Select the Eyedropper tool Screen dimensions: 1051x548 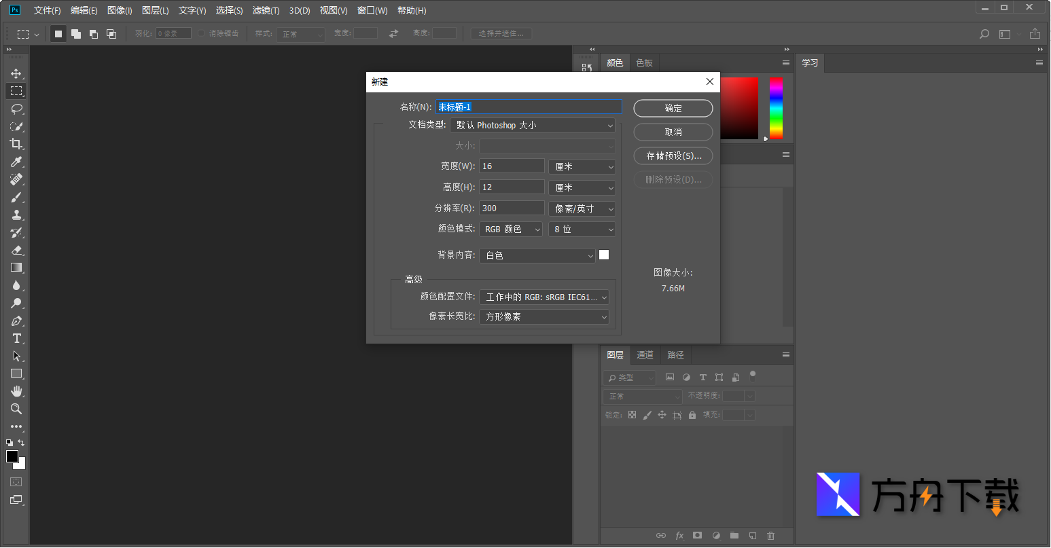coord(15,162)
